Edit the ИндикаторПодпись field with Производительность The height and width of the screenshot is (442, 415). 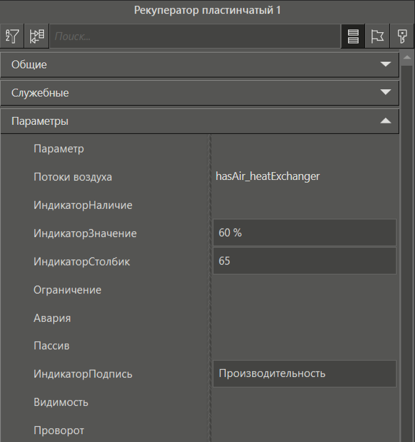coord(304,374)
